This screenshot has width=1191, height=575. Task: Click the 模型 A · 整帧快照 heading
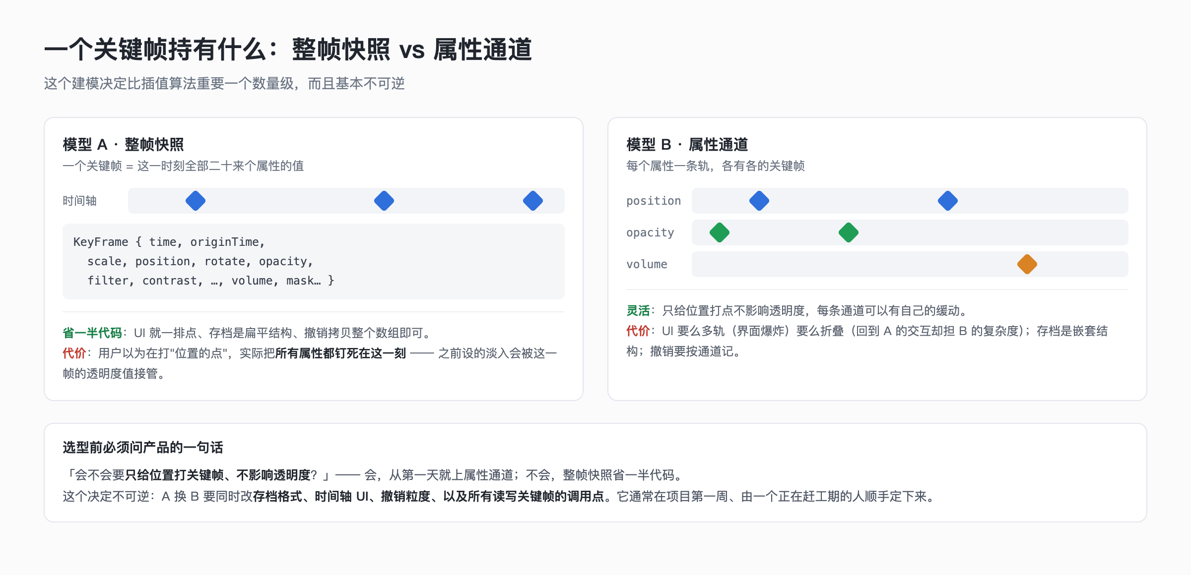click(123, 144)
